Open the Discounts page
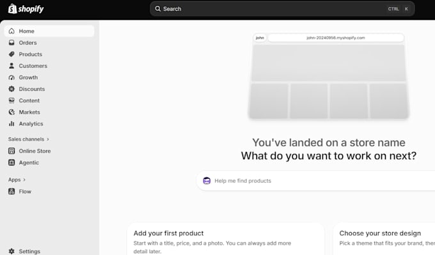This screenshot has width=435, height=255. (49, 89)
